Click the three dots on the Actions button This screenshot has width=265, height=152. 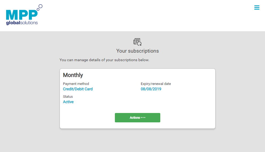143,118
